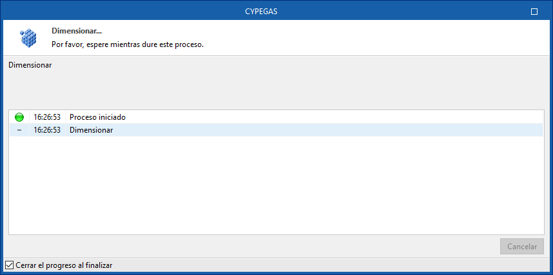Toggle Cerrar el progreso al finalizar checkbox
This screenshot has height=275, width=553.
tap(9, 265)
